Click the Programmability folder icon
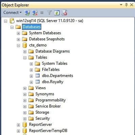The image size is (135, 135). coord(31,100)
